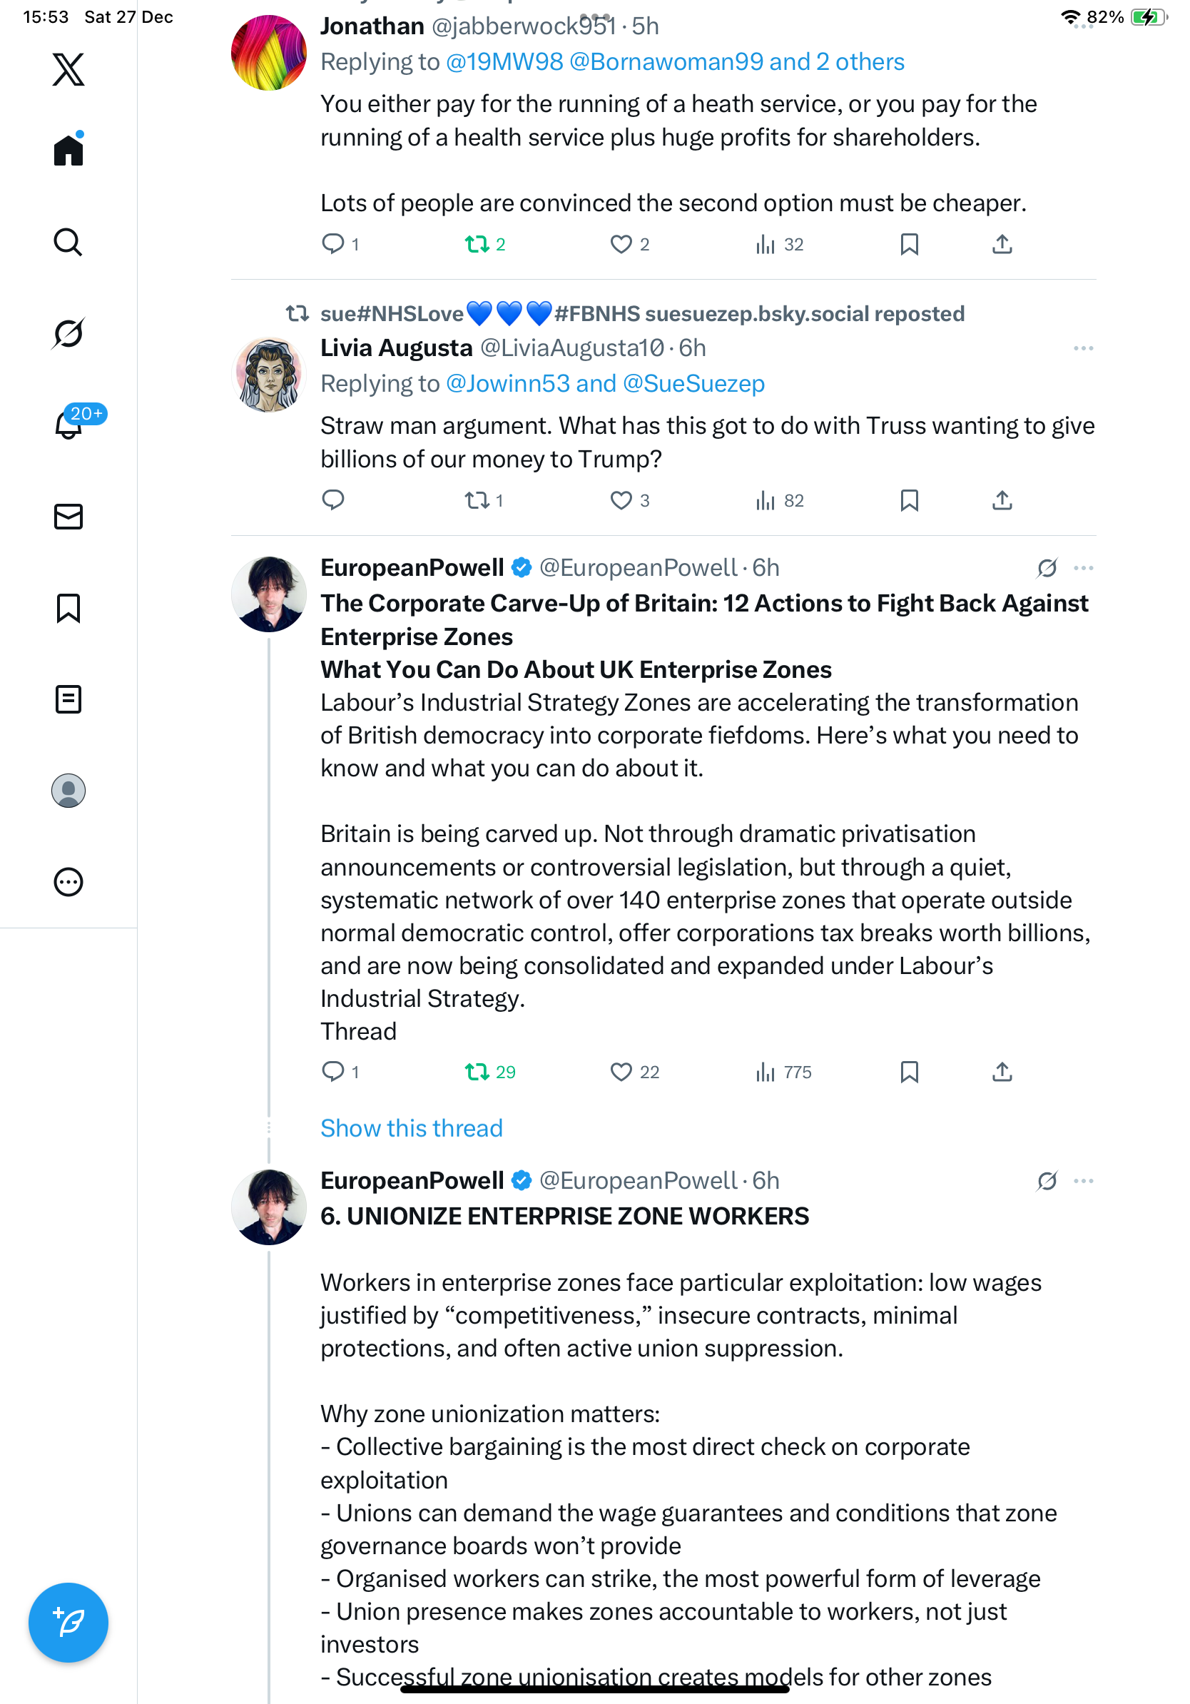Tap the compose new post button
This screenshot has width=1190, height=1704.
pyautogui.click(x=68, y=1623)
